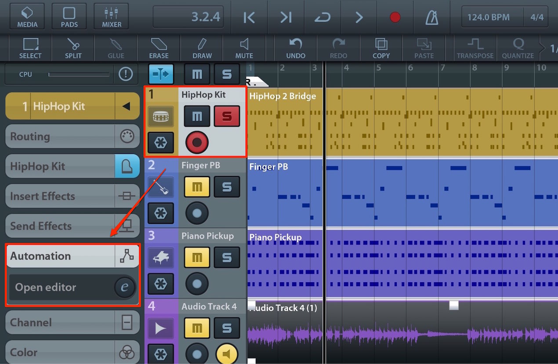The image size is (558, 364).
Task: Toggle monitor speaker on Audio Track 4
Action: pos(227,354)
